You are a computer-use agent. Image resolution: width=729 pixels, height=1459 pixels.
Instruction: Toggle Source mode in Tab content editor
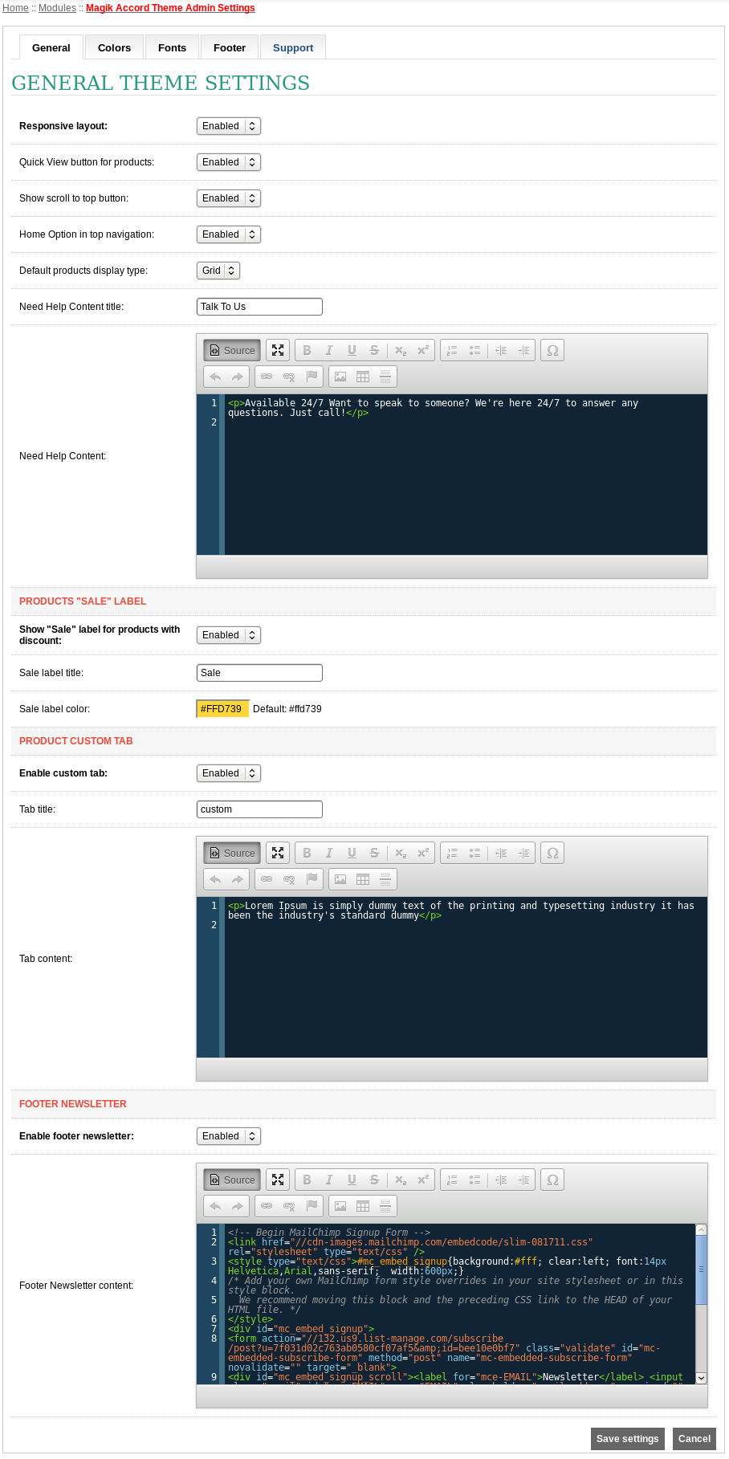pos(232,853)
